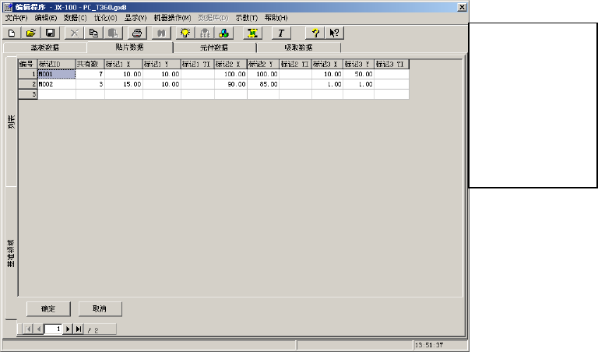Viewport: 598px width, 352px height.
Task: Click the 90.00 cell in row 2
Action: 230,84
